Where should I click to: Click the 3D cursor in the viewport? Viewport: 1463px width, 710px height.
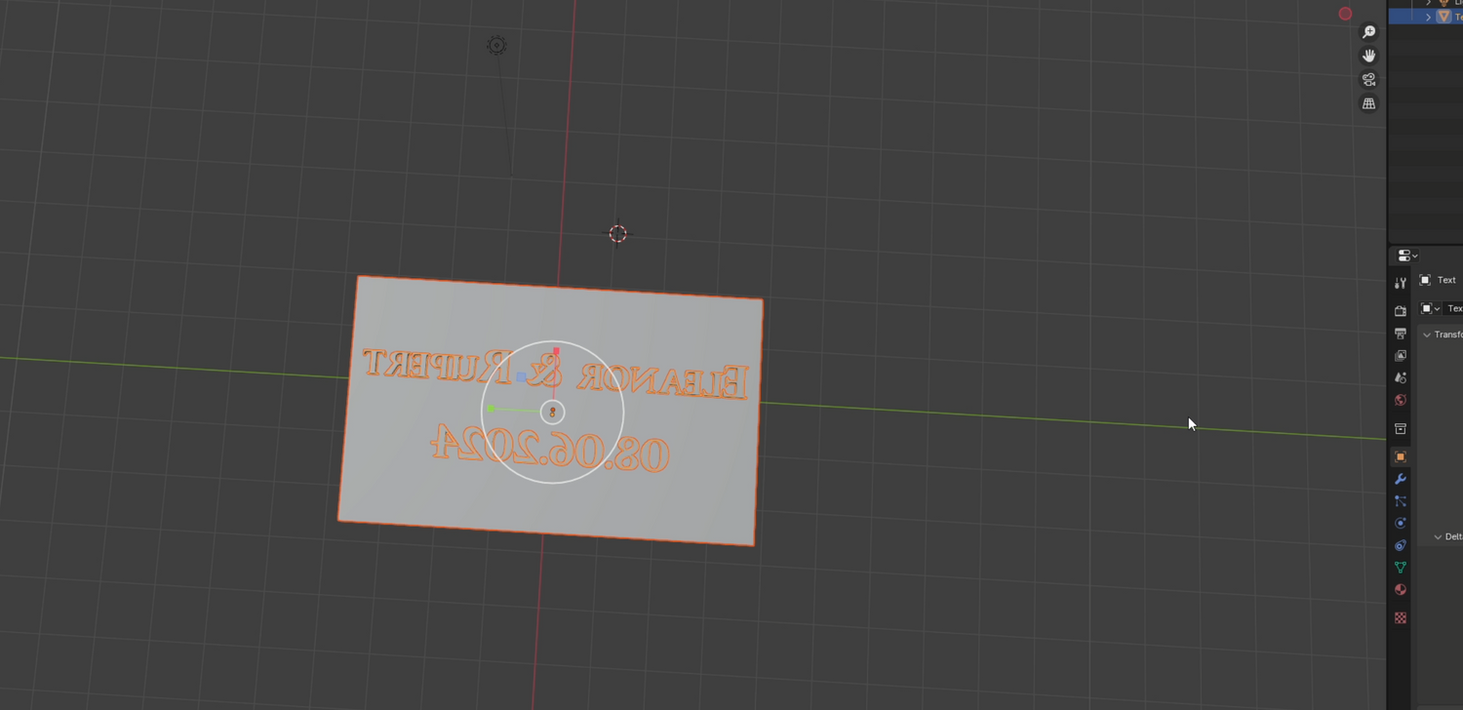(x=617, y=234)
